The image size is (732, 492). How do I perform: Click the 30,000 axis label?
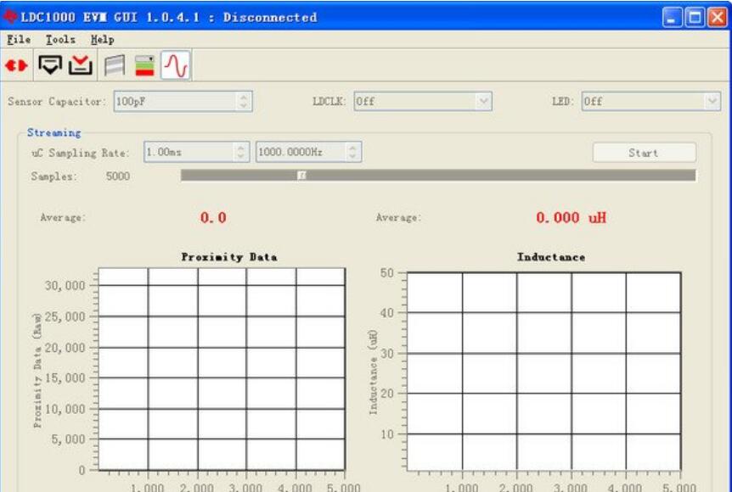click(x=65, y=285)
